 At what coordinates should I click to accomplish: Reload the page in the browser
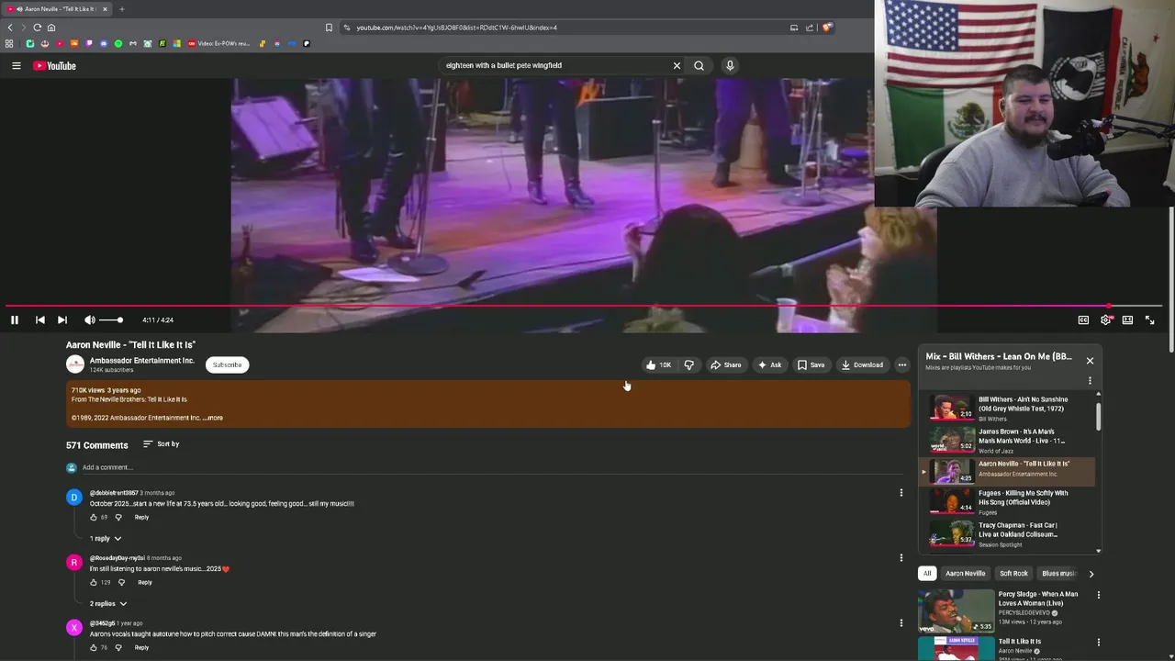(37, 28)
